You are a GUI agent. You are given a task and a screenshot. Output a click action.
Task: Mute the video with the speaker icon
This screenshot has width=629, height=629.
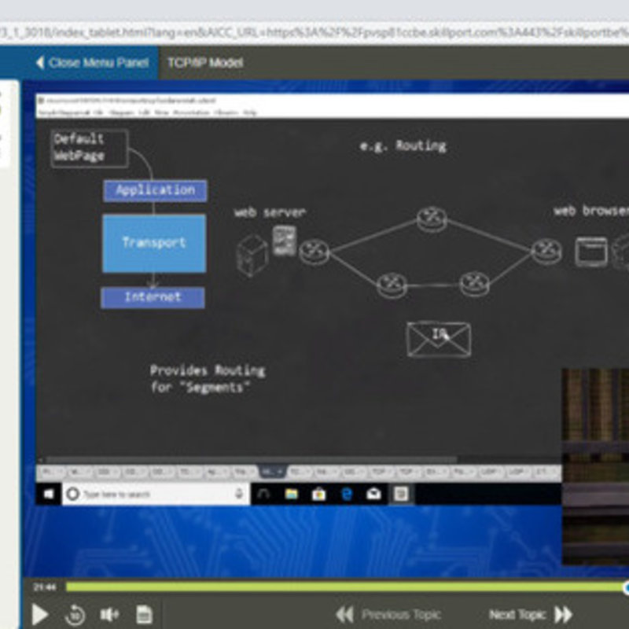[109, 615]
